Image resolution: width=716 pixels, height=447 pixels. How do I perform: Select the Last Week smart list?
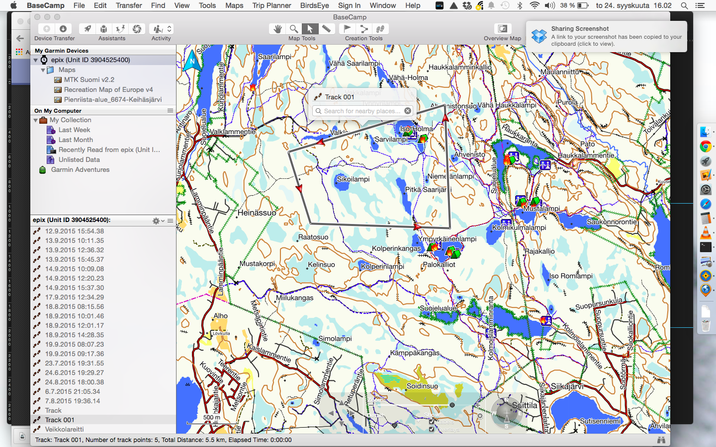tap(74, 130)
